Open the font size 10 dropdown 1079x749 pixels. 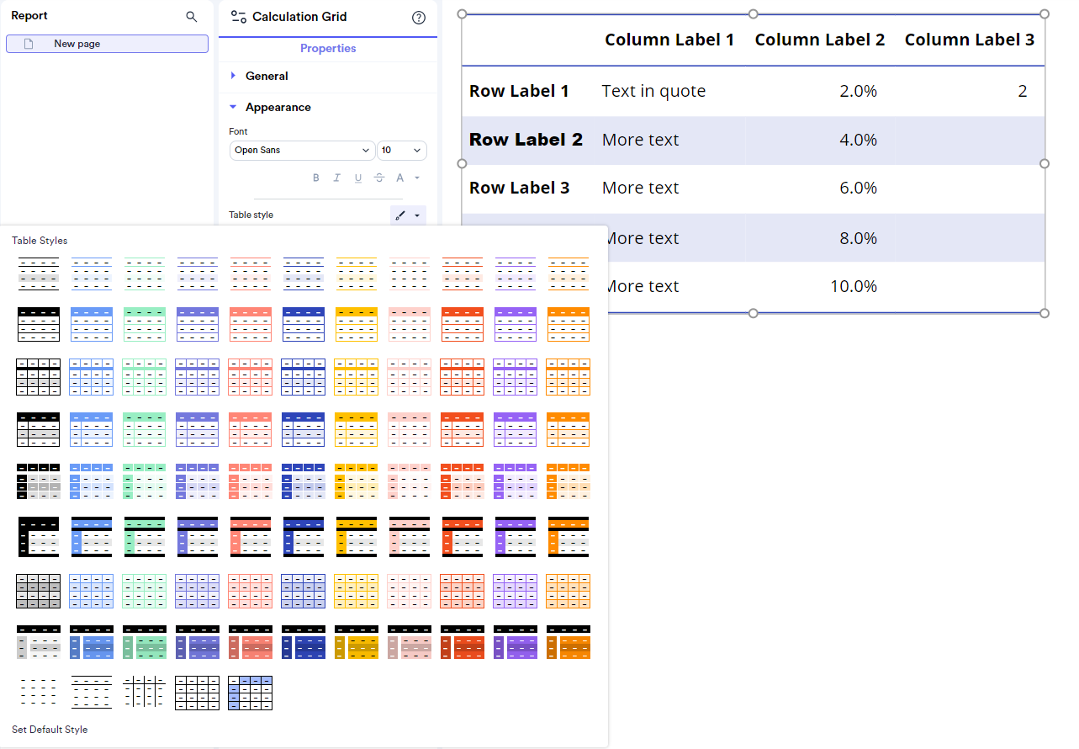click(401, 150)
